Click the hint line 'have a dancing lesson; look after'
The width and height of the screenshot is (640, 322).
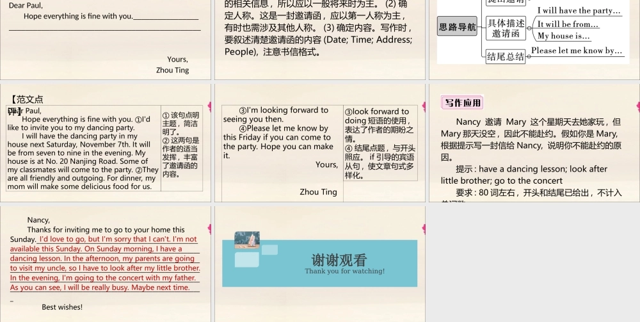coord(543,170)
